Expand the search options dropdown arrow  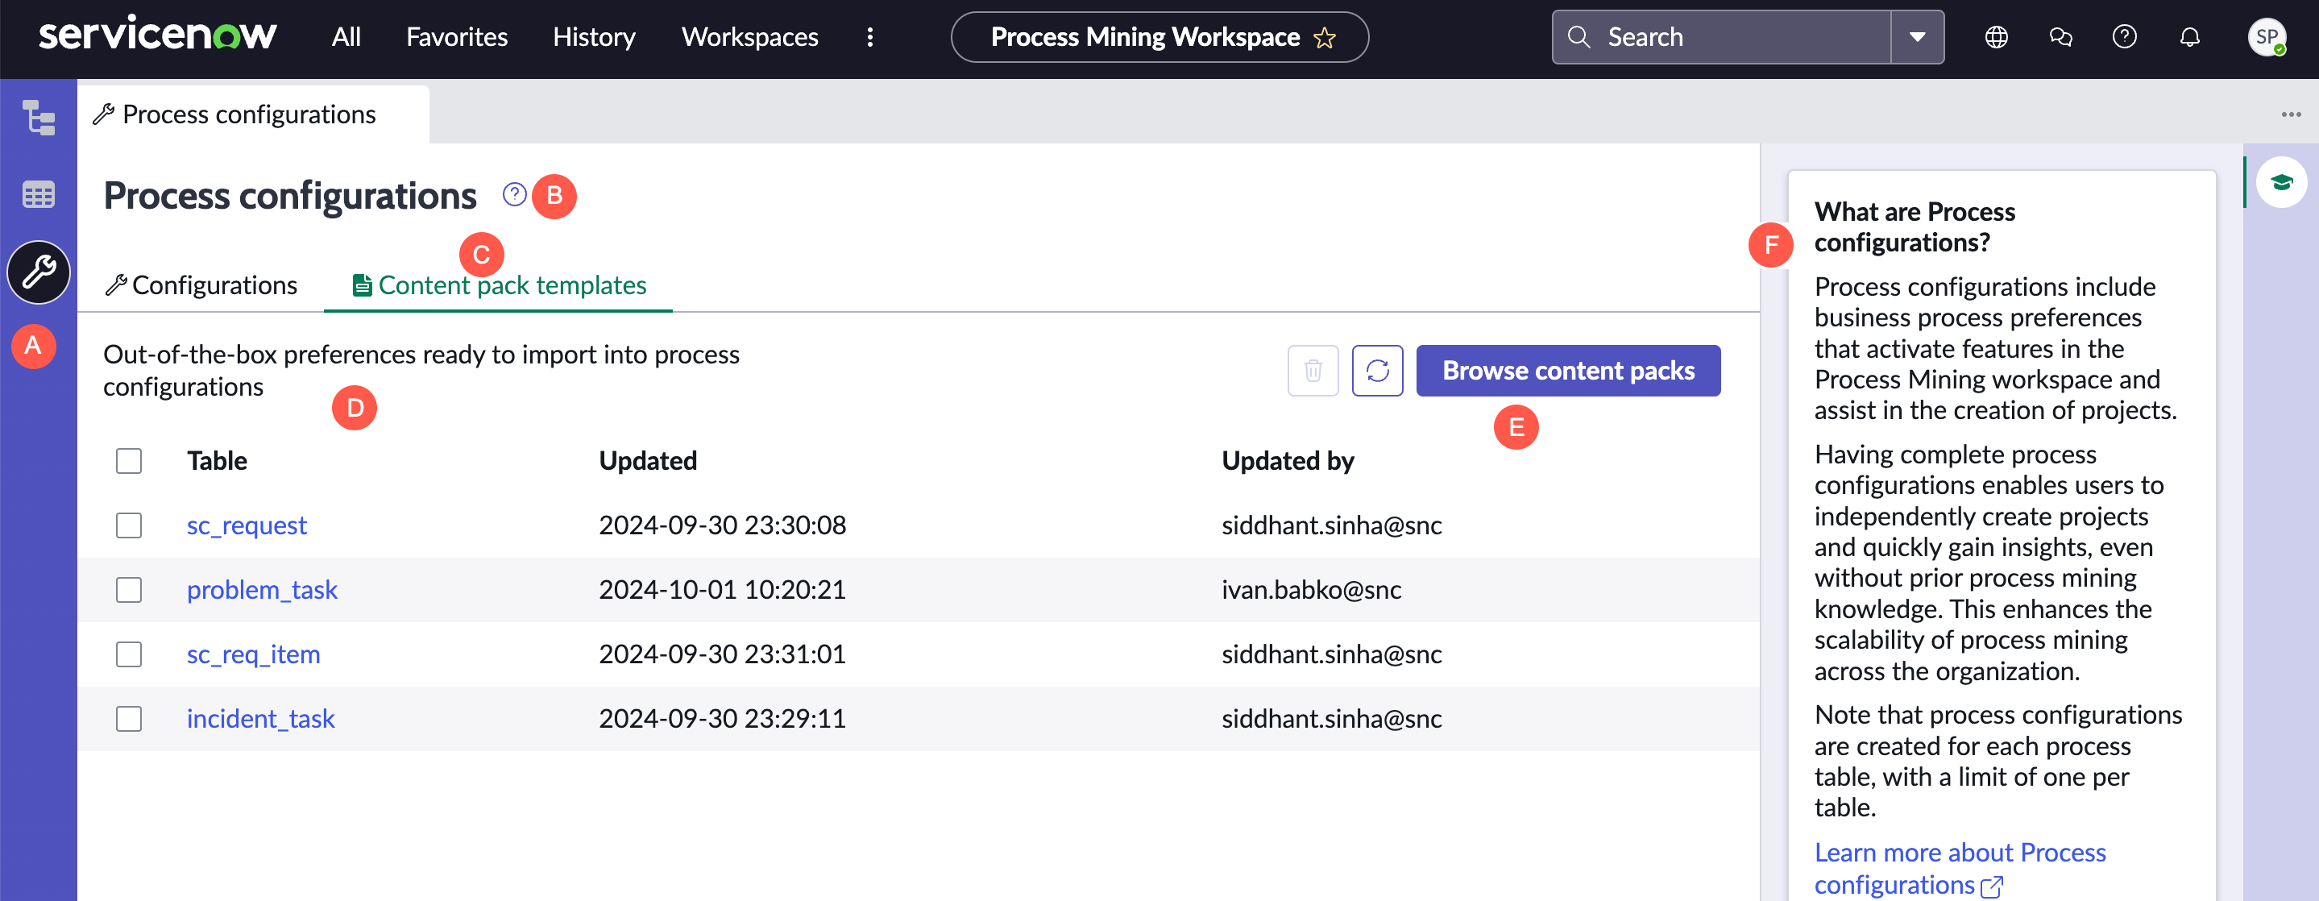[1917, 37]
